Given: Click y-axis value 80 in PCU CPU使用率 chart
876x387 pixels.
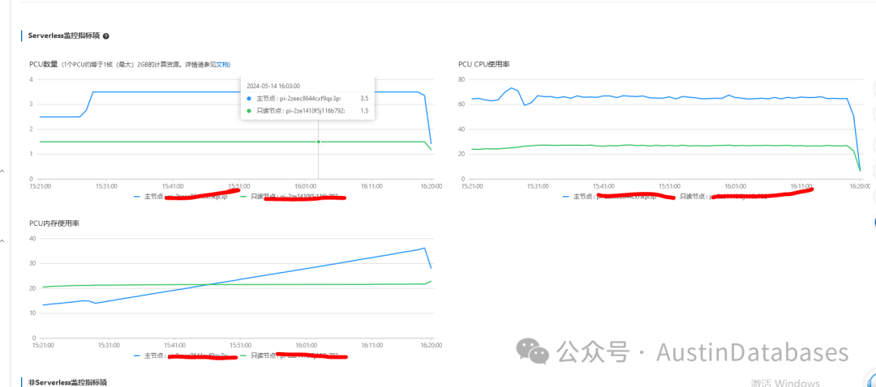Looking at the screenshot, I should pyautogui.click(x=462, y=79).
